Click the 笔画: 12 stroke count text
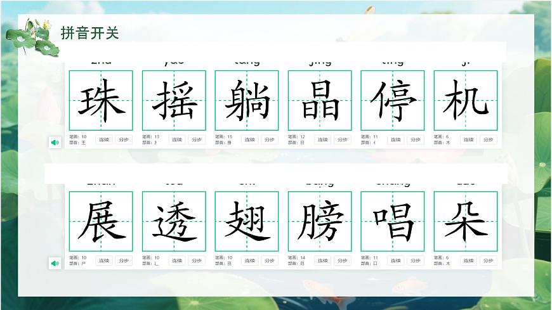Viewport: 552px width, 310px height. pyautogui.click(x=296, y=136)
